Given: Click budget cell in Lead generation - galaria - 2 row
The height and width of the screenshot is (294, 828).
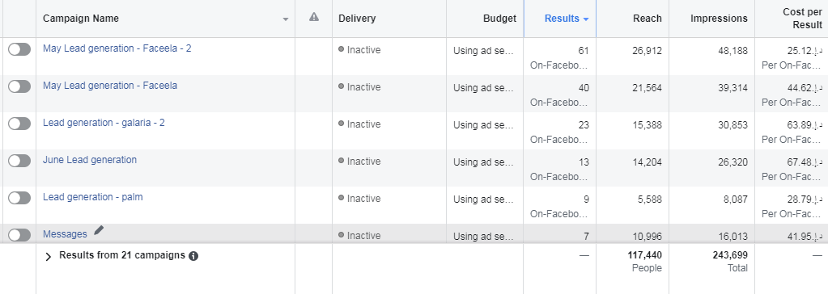Looking at the screenshot, I should point(483,125).
